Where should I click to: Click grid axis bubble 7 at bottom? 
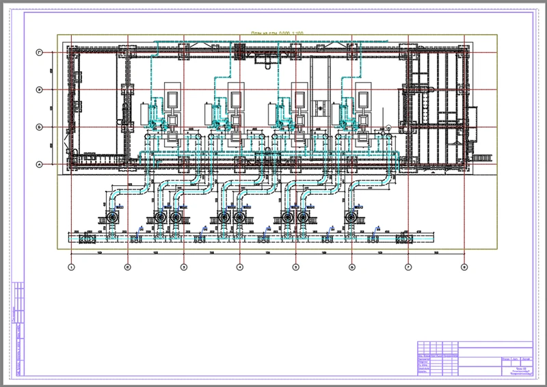408,267
